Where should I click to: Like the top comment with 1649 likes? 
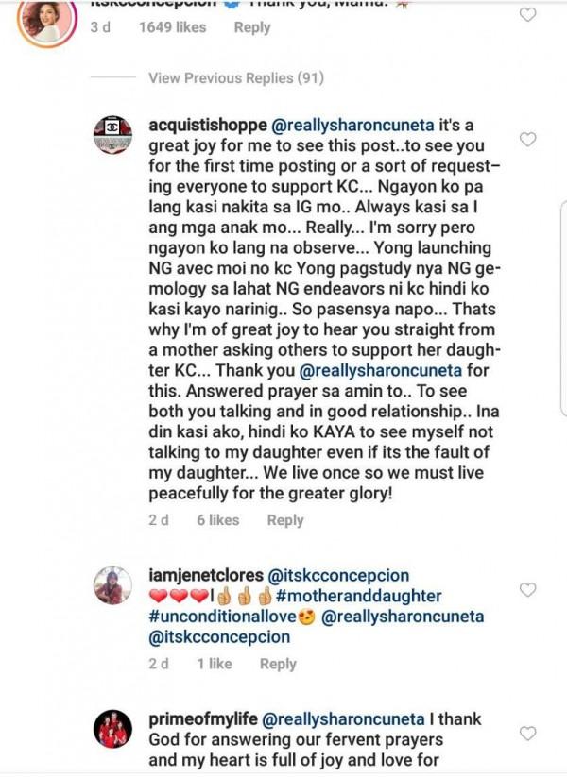click(527, 15)
